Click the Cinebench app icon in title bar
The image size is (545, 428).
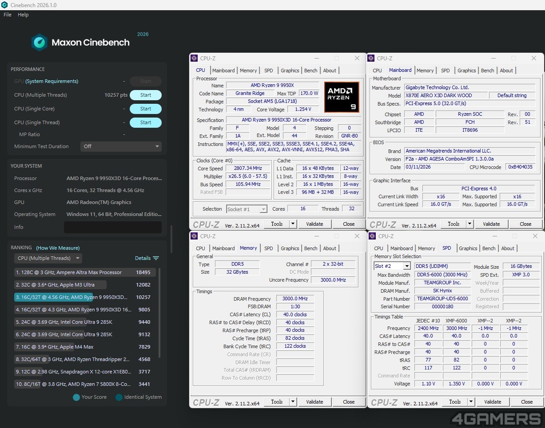point(4,5)
